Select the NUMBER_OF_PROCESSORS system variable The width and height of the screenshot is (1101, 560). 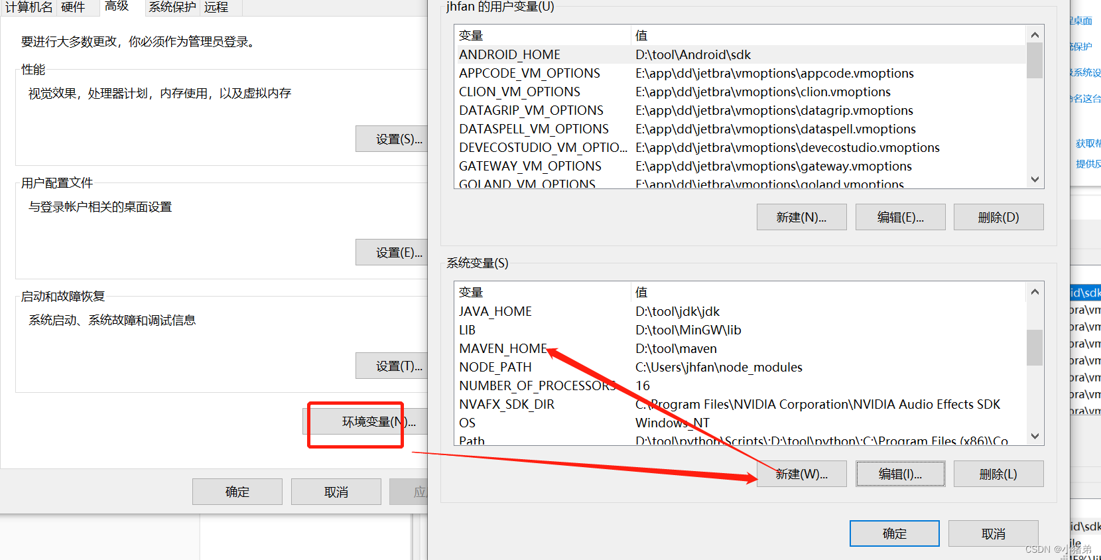[740, 385]
